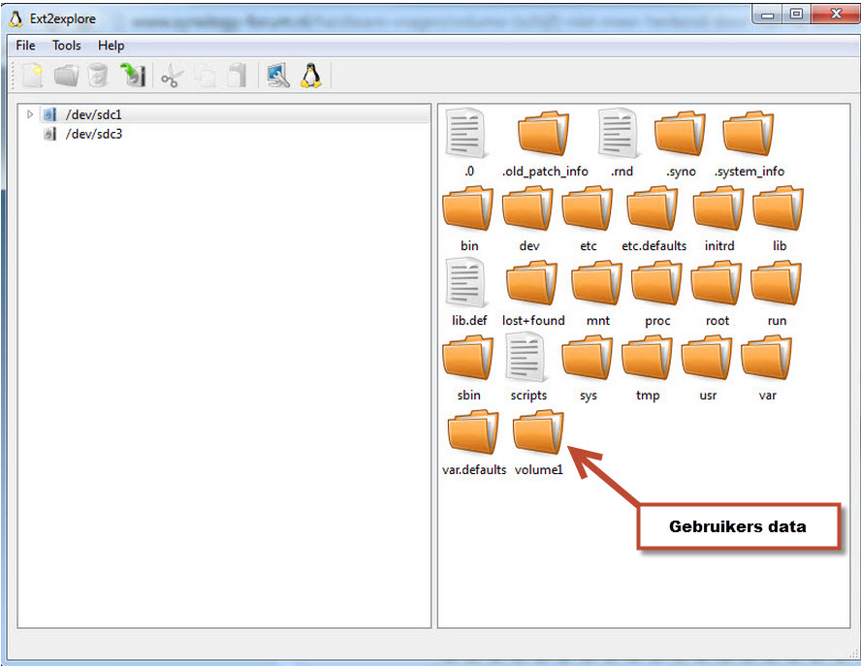Click the scissors Cut icon
This screenshot has width=861, height=666.
(171, 76)
